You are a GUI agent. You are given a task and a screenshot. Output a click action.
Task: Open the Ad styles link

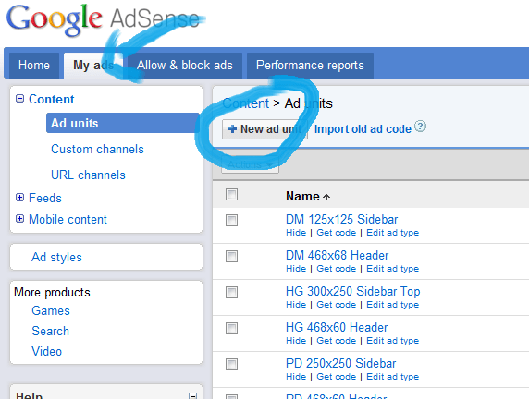point(56,257)
